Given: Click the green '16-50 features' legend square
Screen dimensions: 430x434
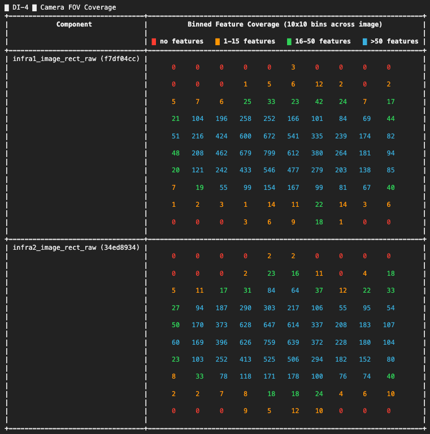Looking at the screenshot, I should (289, 41).
